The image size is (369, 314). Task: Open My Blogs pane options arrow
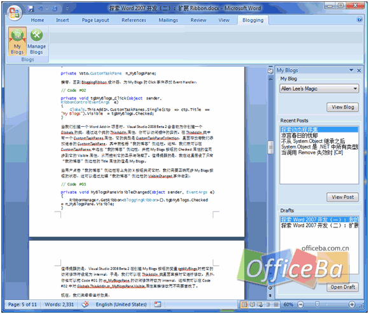(351, 70)
